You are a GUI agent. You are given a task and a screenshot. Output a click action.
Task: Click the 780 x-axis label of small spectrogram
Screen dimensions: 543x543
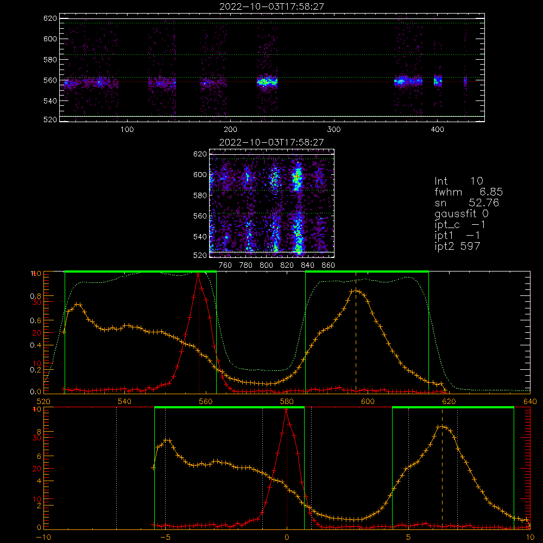pos(246,266)
